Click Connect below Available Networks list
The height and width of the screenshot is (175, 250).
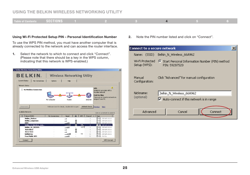(25, 140)
